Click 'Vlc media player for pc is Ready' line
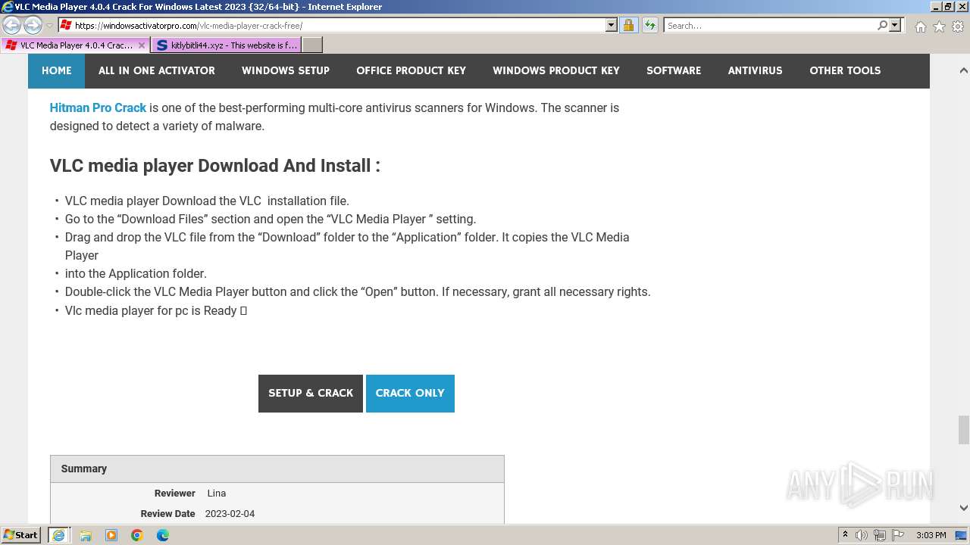 click(x=156, y=310)
